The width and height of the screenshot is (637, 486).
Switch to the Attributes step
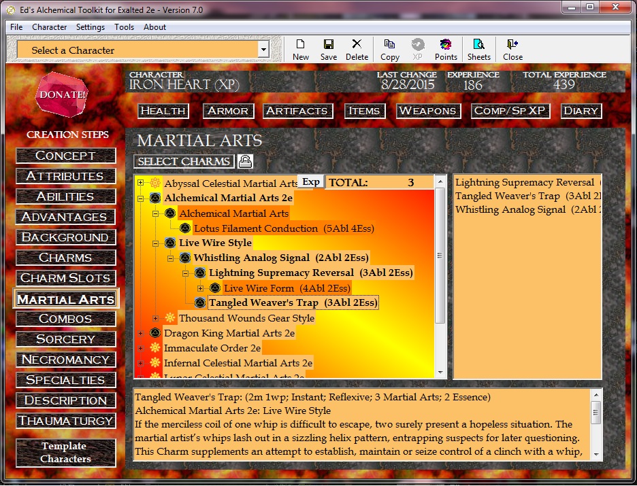point(65,176)
